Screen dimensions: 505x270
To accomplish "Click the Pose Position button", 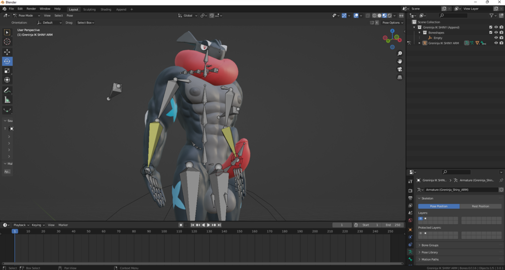I will [x=439, y=206].
